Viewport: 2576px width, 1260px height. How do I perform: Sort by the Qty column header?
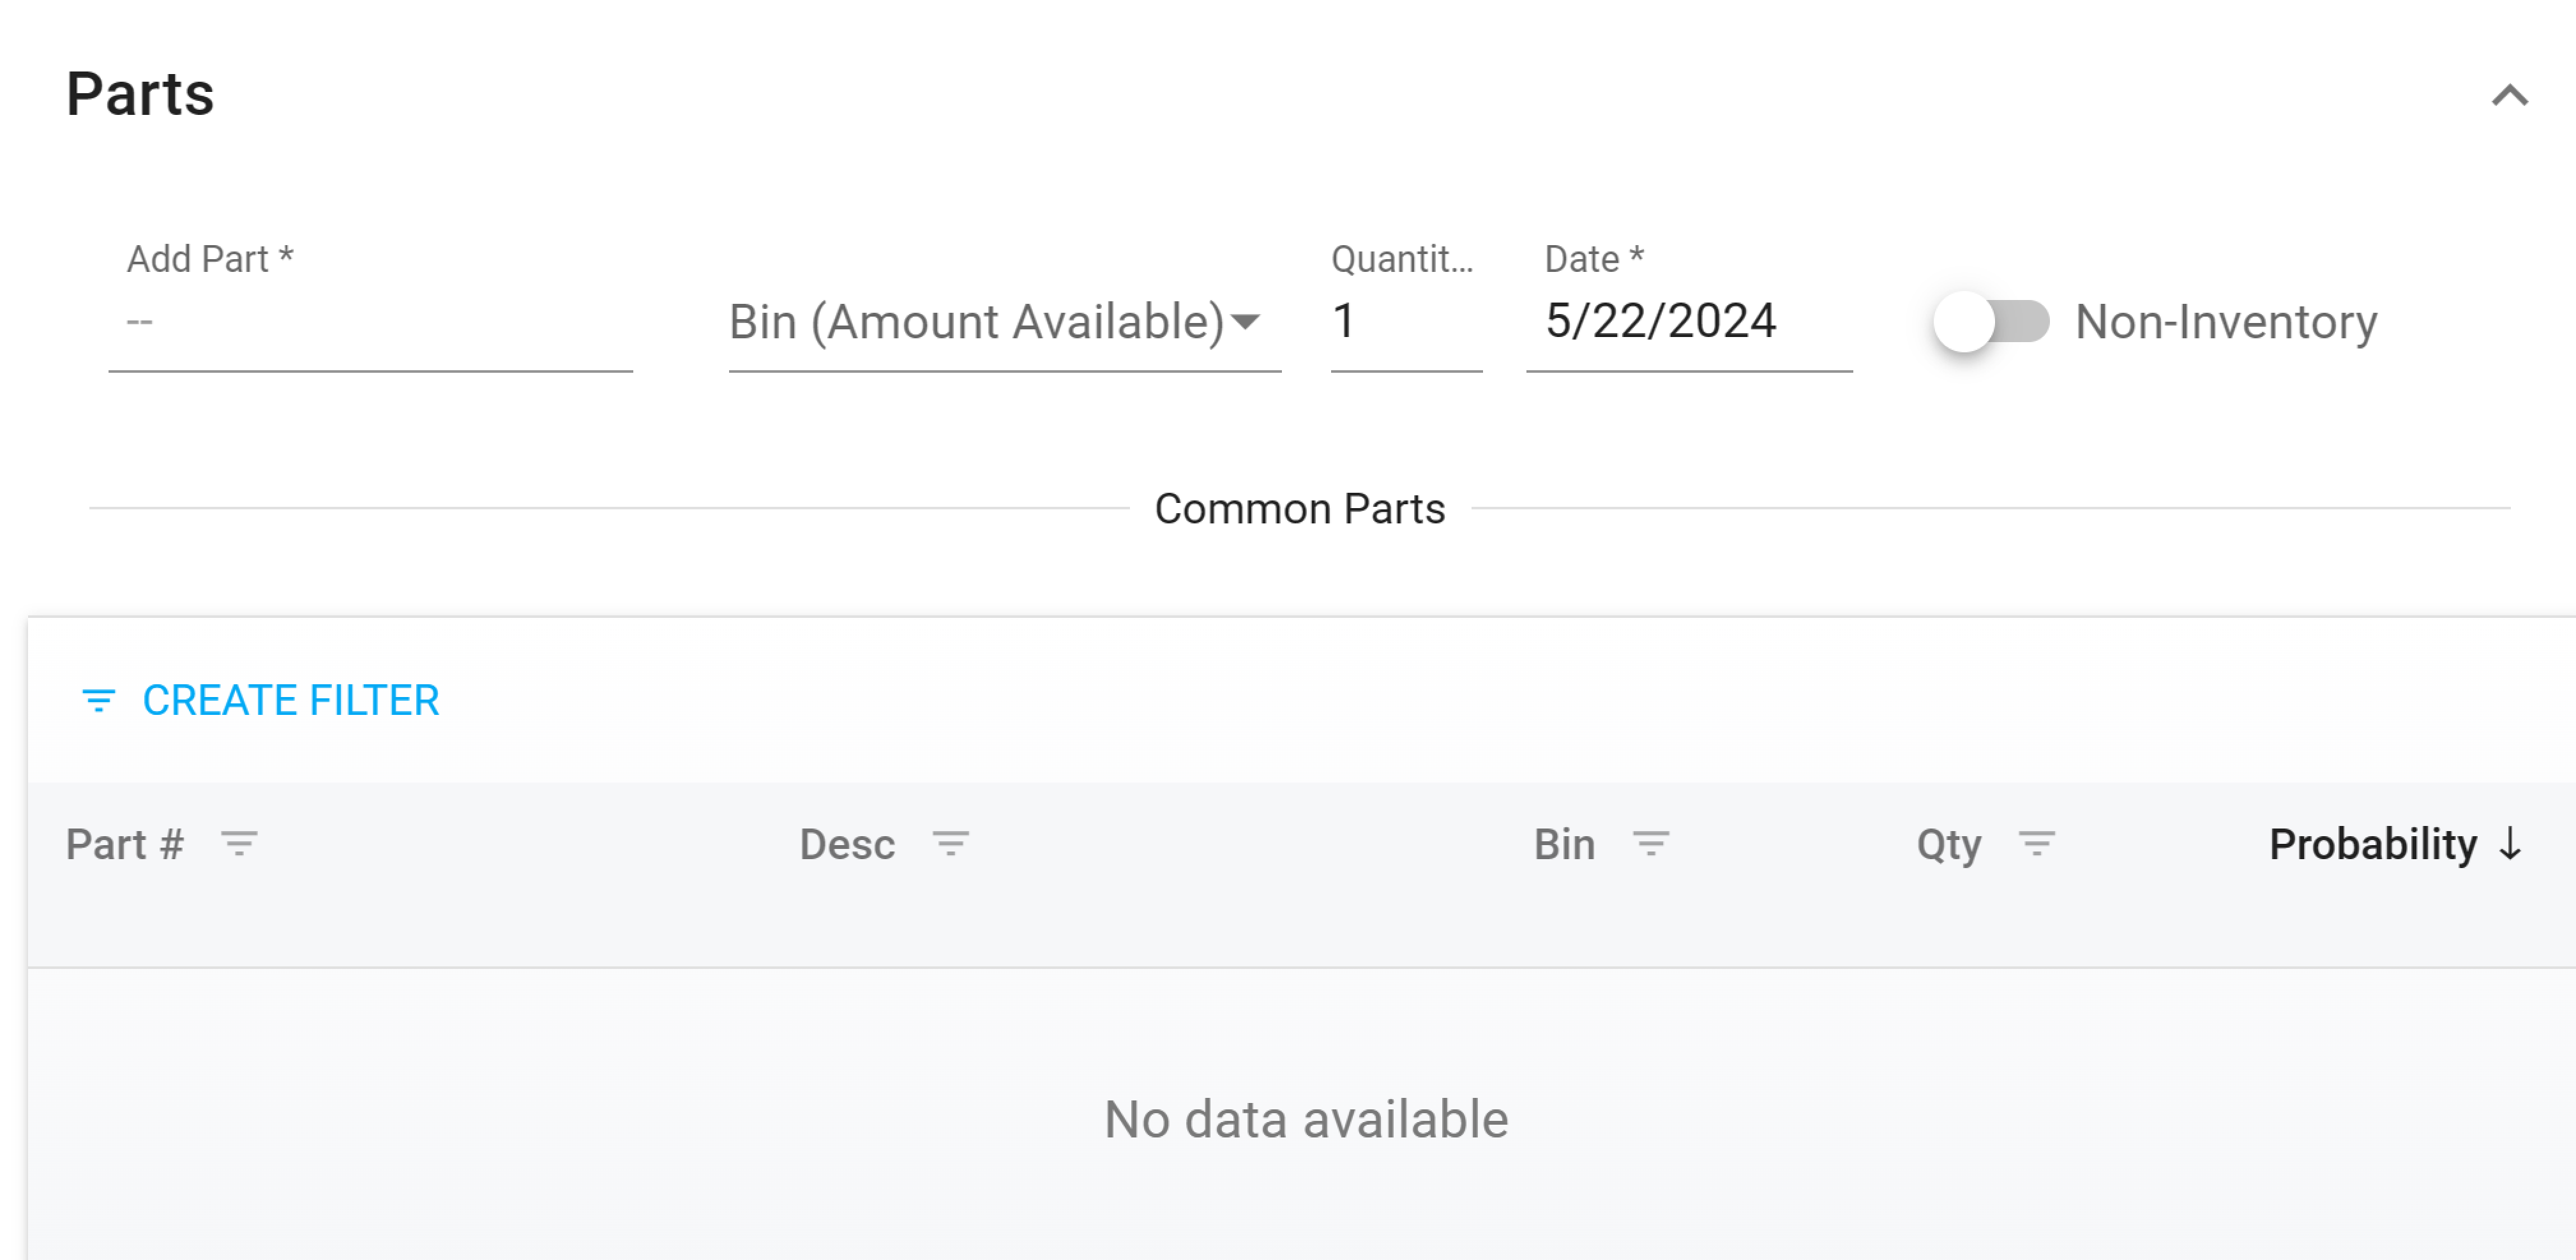(x=1948, y=844)
